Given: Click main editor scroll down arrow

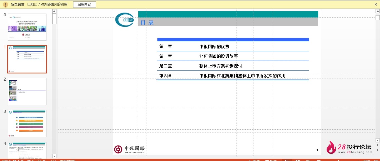Looking at the screenshot, I should tap(377, 140).
